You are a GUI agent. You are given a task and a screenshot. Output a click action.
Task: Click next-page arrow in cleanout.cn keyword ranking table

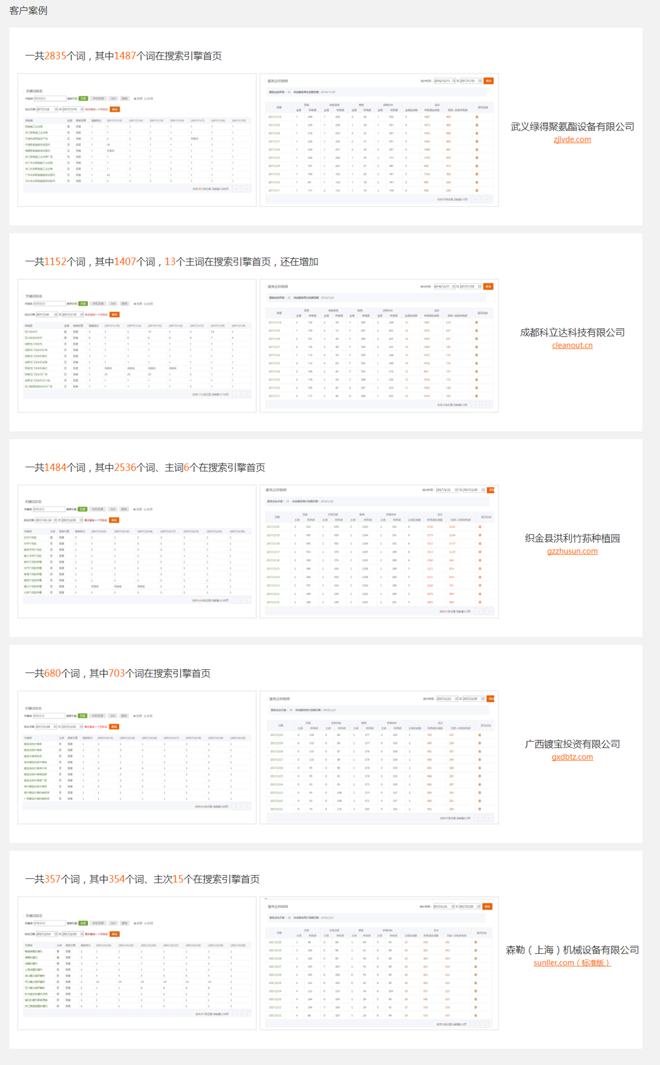(x=246, y=394)
